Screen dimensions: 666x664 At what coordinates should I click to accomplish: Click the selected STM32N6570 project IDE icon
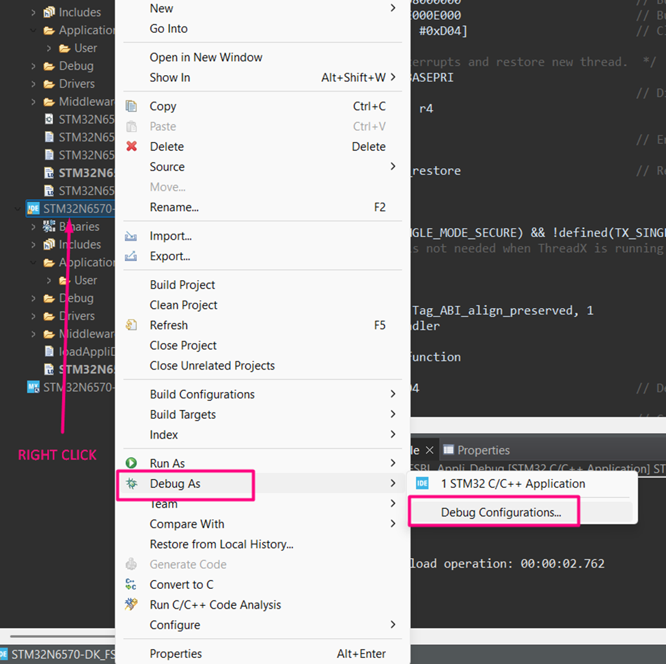pyautogui.click(x=33, y=208)
